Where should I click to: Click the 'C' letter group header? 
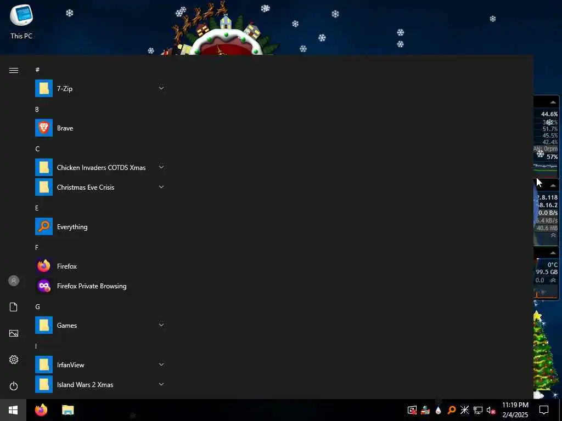pyautogui.click(x=37, y=149)
